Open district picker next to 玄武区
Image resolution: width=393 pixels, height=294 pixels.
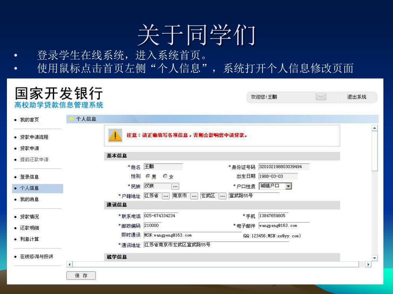coord(223,196)
